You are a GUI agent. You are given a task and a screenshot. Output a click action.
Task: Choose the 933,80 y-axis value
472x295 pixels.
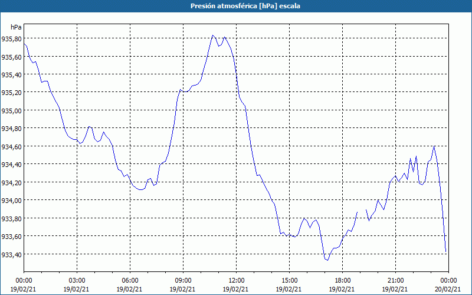pyautogui.click(x=11, y=218)
